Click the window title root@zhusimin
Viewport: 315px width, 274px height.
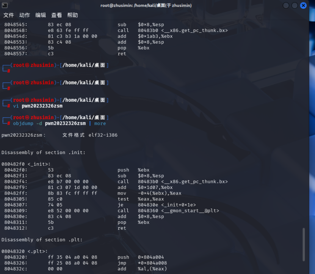pyautogui.click(x=146, y=5)
